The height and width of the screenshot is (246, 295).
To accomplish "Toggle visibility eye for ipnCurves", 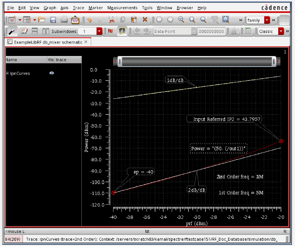I will pos(52,73).
